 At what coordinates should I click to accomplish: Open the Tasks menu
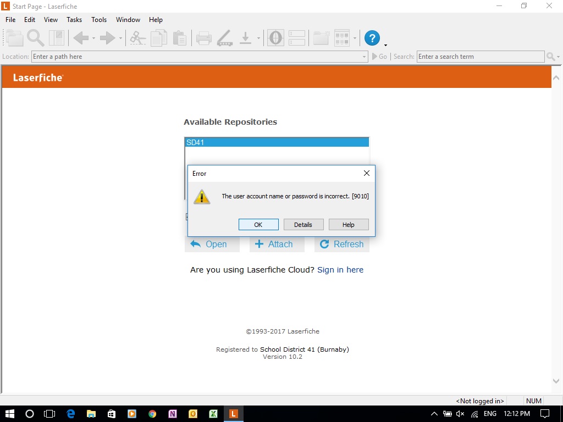click(x=74, y=20)
